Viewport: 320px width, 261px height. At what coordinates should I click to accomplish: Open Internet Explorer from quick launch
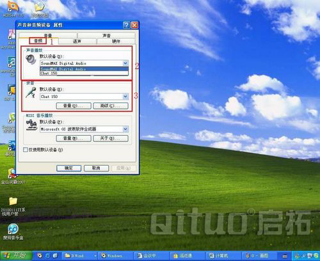pyautogui.click(x=47, y=255)
